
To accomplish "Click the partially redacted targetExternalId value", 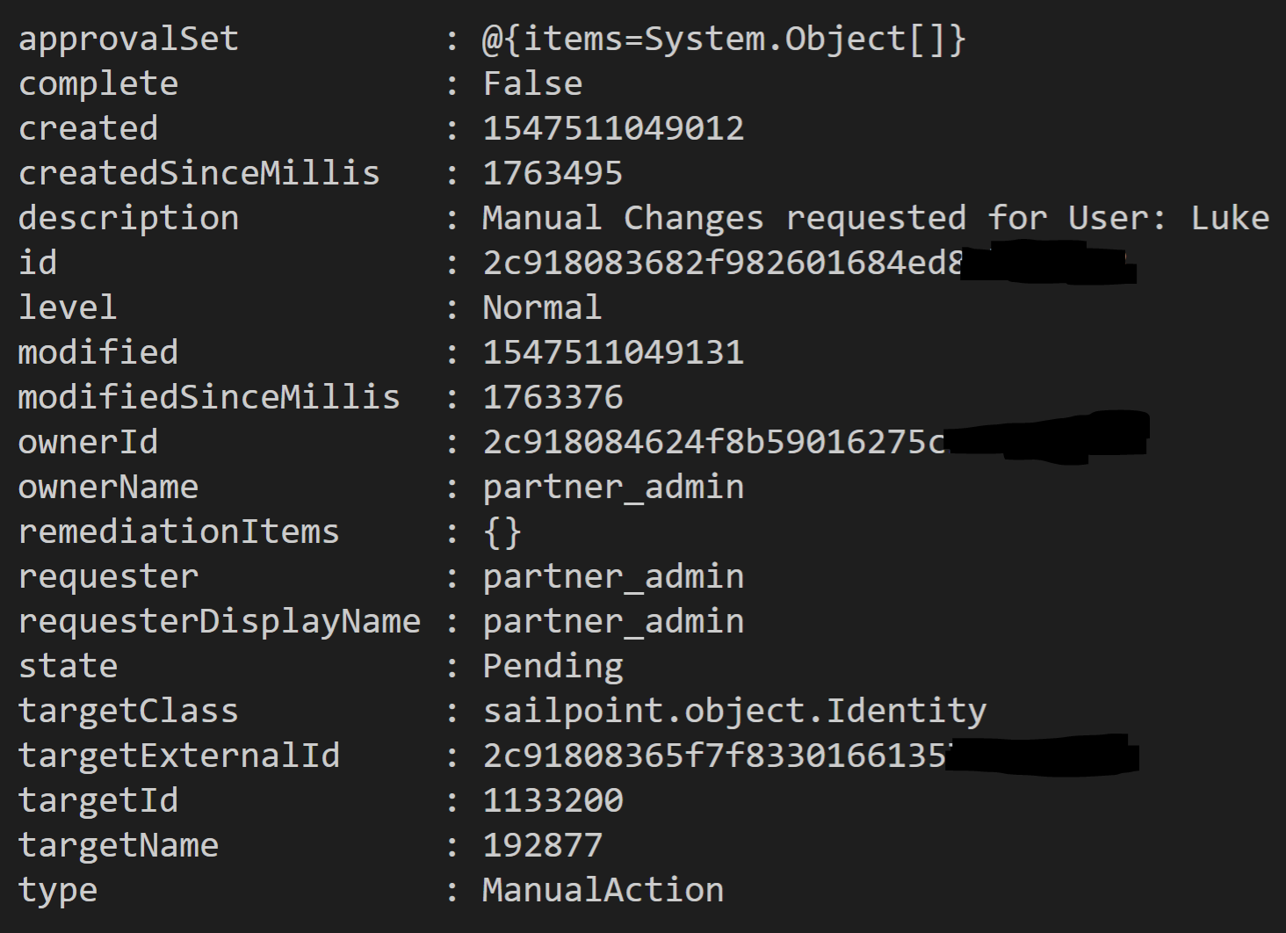I will tap(713, 756).
